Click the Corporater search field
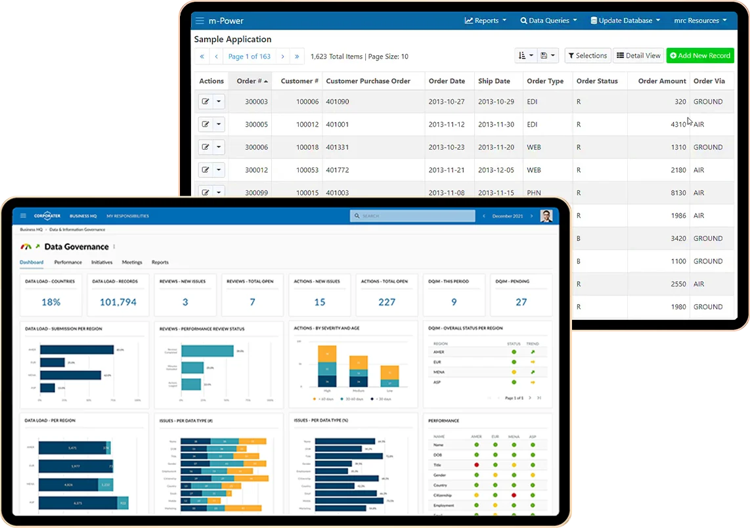 click(412, 215)
